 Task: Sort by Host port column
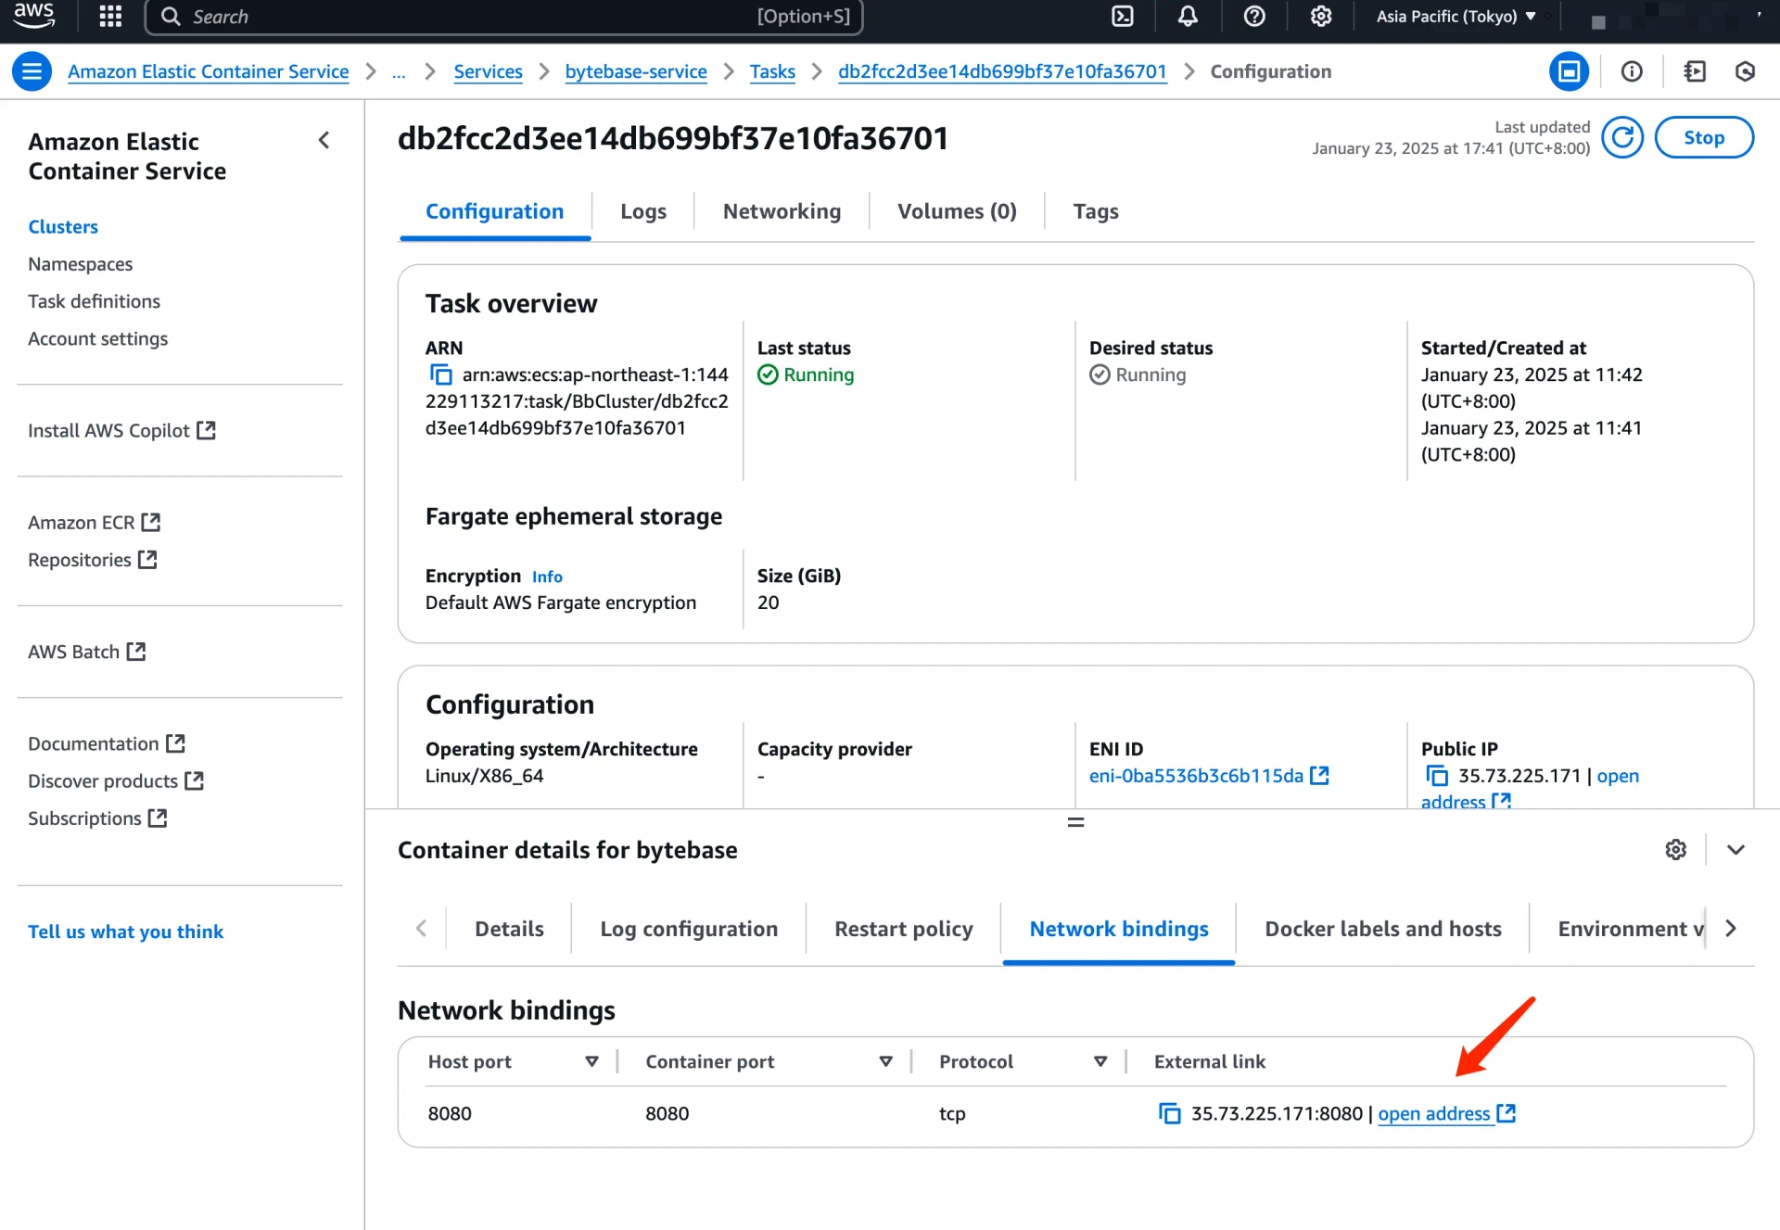click(x=591, y=1061)
